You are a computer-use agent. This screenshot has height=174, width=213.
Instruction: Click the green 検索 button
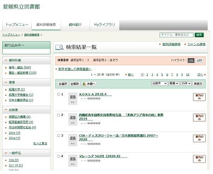pos(199,35)
